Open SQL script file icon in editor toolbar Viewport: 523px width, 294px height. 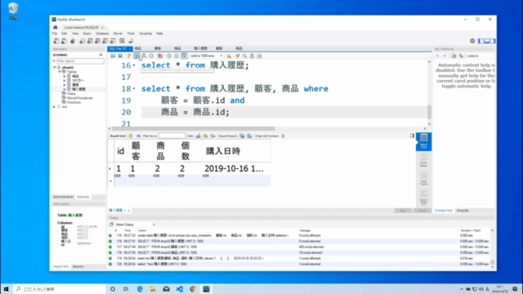pyautogui.click(x=113, y=56)
